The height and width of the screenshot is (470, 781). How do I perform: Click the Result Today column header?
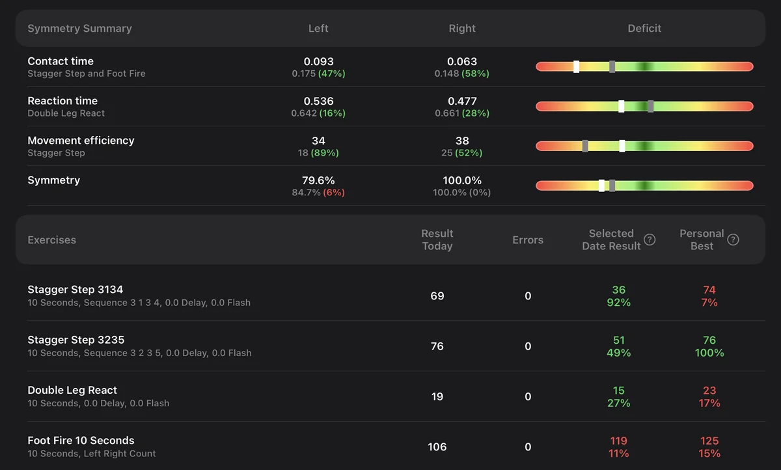[437, 240]
